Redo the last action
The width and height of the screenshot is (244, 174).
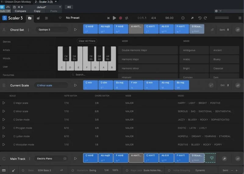pyautogui.click(x=205, y=18)
